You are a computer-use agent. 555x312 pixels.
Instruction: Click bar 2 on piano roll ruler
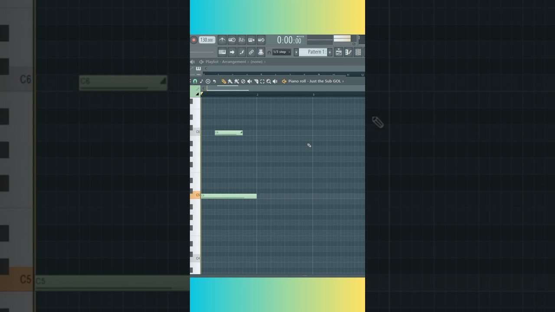[257, 94]
